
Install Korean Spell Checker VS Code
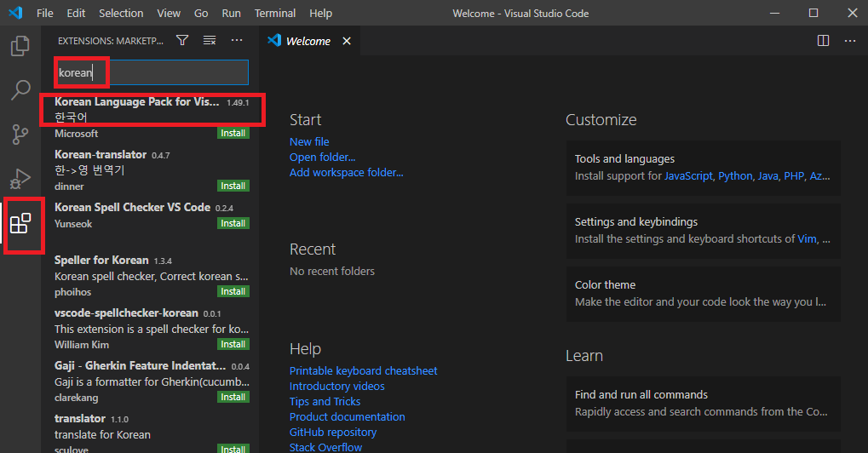[x=233, y=223]
